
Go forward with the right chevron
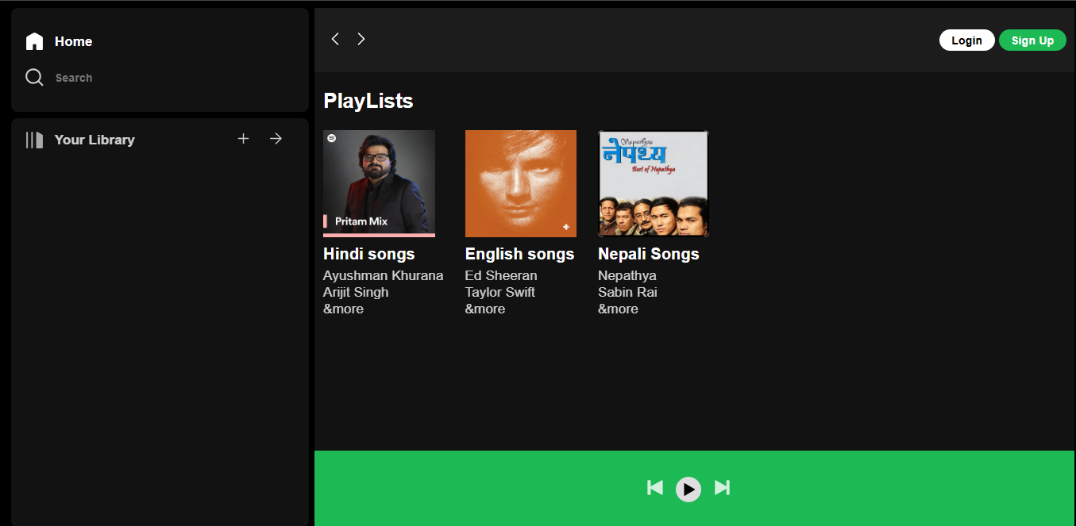point(361,39)
